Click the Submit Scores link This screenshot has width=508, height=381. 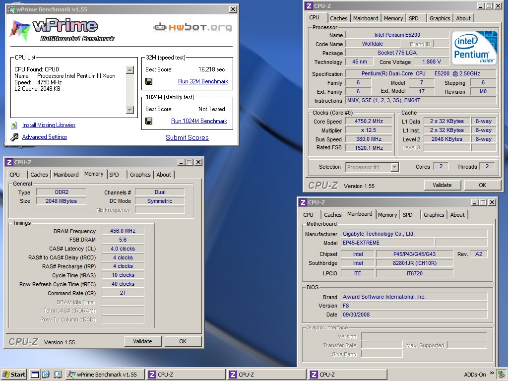[187, 138]
